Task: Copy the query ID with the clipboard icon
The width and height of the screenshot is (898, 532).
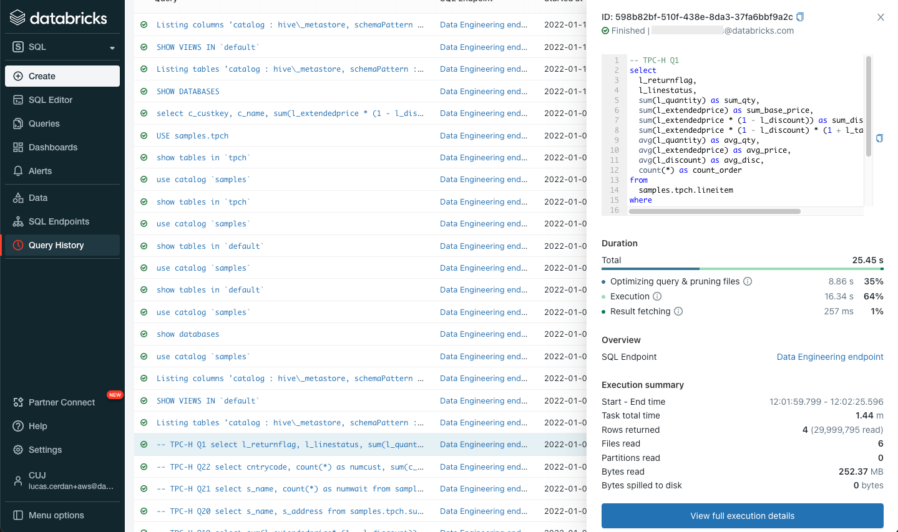Action: coord(800,17)
